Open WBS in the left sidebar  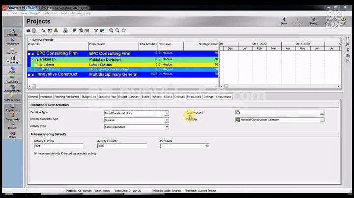12,70
